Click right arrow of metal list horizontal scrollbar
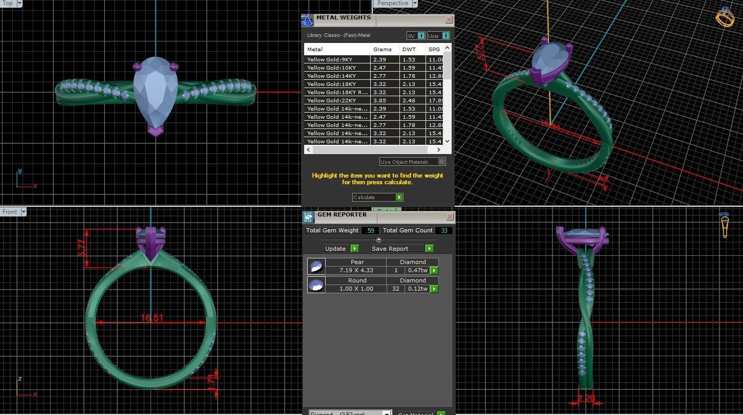The width and height of the screenshot is (743, 415). coord(438,150)
